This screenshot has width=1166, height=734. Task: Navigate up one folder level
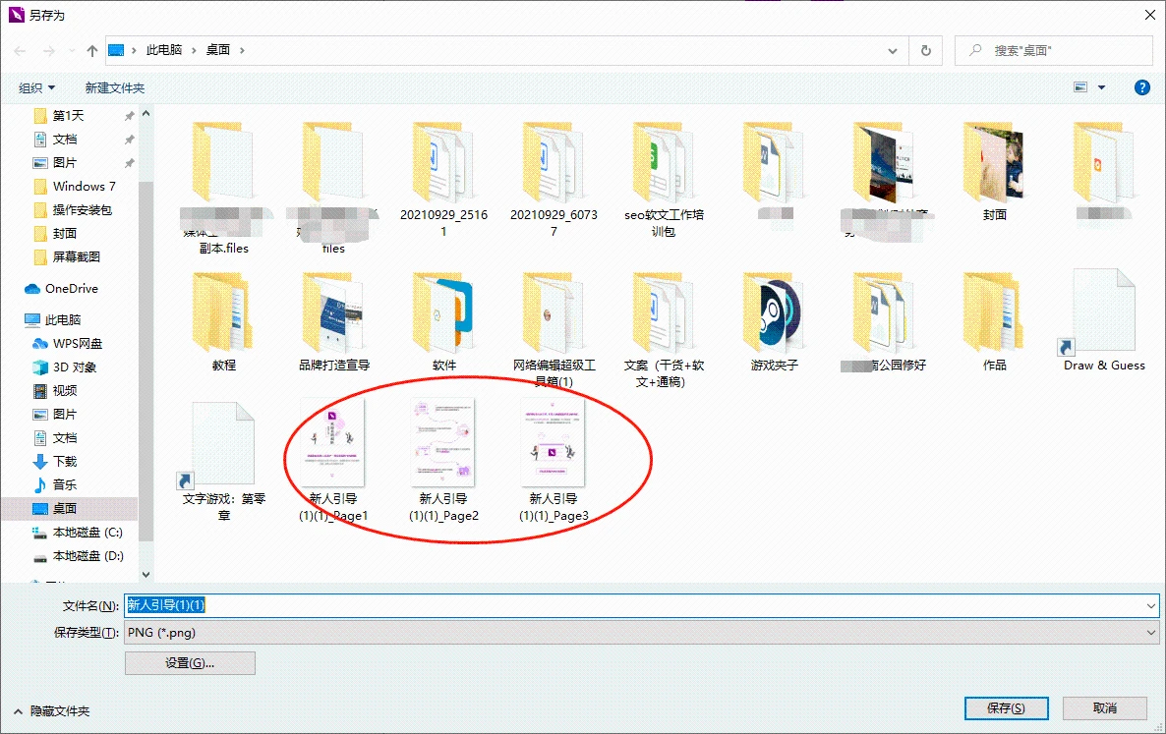click(92, 50)
